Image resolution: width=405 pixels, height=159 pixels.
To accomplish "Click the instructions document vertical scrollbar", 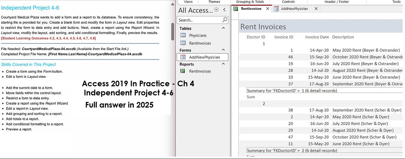I will coord(173,31).
